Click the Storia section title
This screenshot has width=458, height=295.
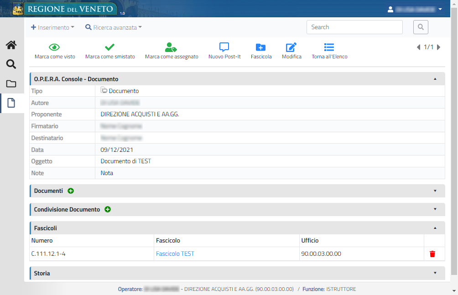click(x=42, y=273)
